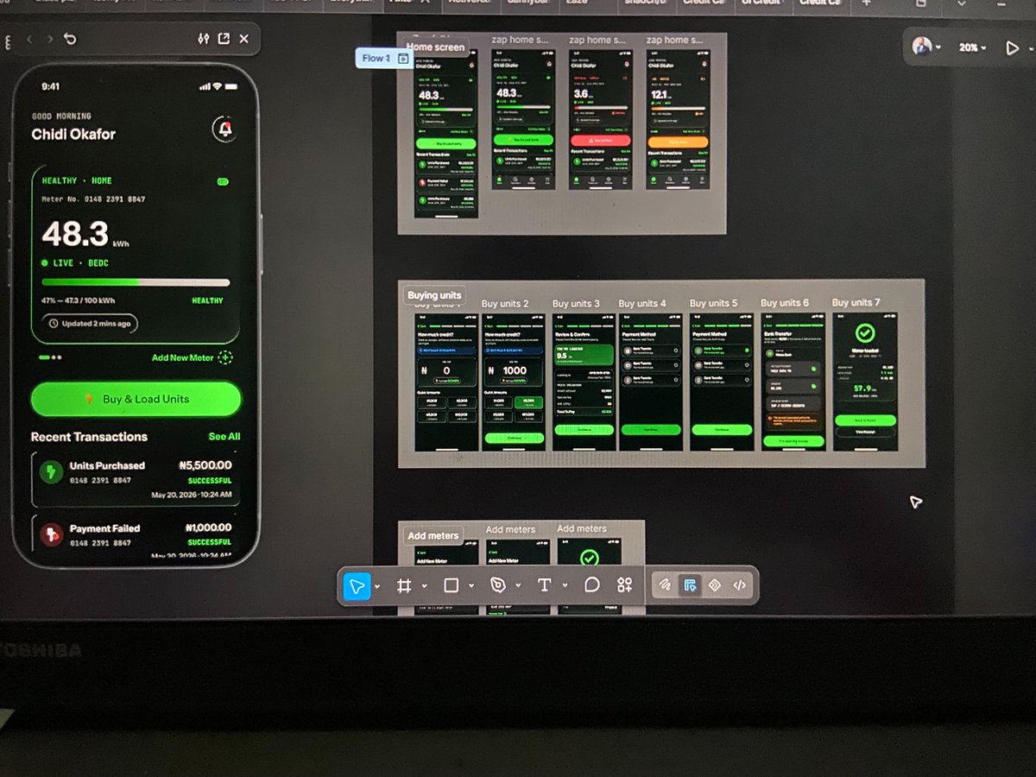Click the plus icon beside Add New Meter
Viewport: 1036px width, 777px height.
tap(225, 357)
